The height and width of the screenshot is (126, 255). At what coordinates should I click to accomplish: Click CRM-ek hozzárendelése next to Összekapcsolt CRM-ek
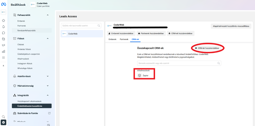click(x=207, y=48)
